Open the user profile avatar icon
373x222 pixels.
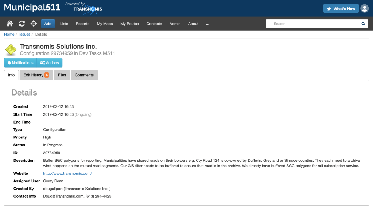coord(364,8)
